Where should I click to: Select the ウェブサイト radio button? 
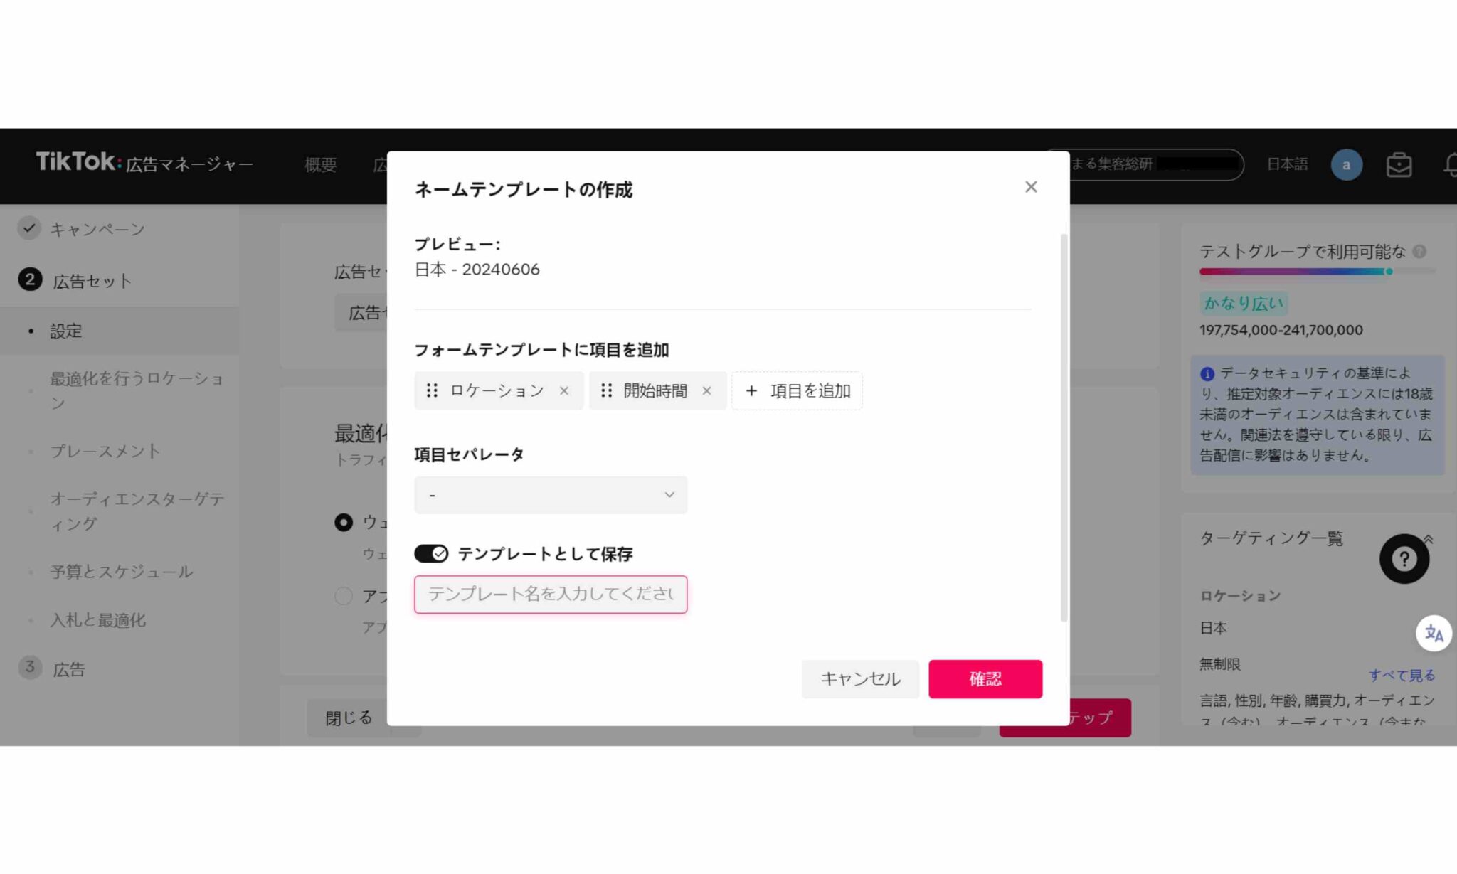(342, 521)
